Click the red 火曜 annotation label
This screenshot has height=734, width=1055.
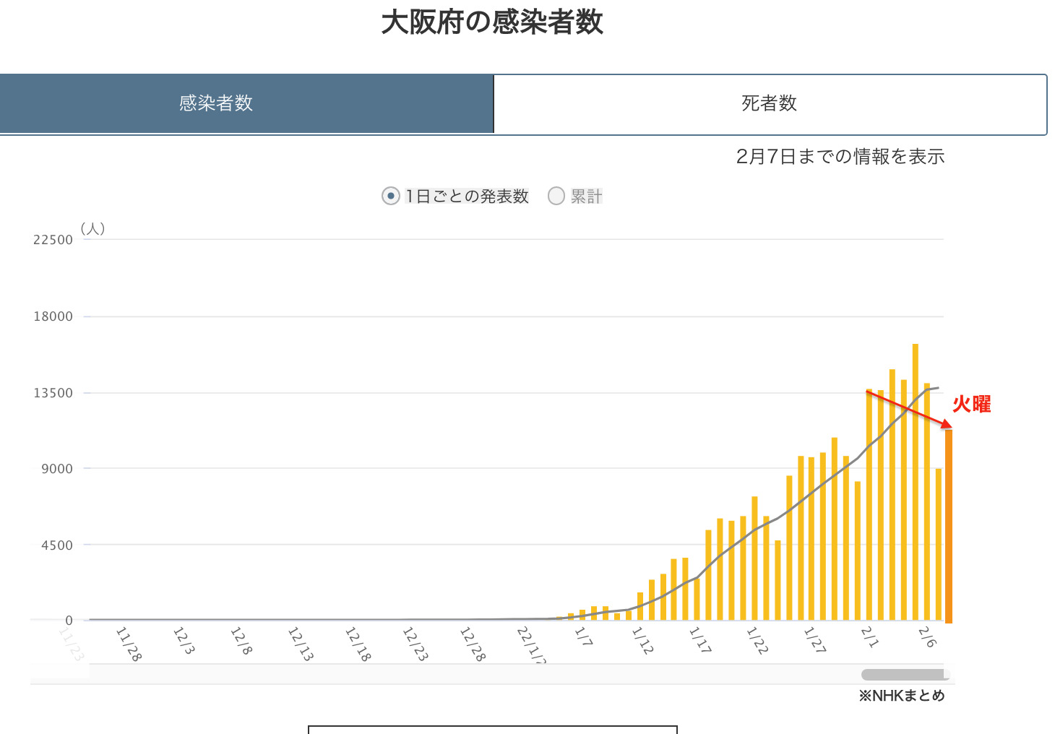point(971,404)
